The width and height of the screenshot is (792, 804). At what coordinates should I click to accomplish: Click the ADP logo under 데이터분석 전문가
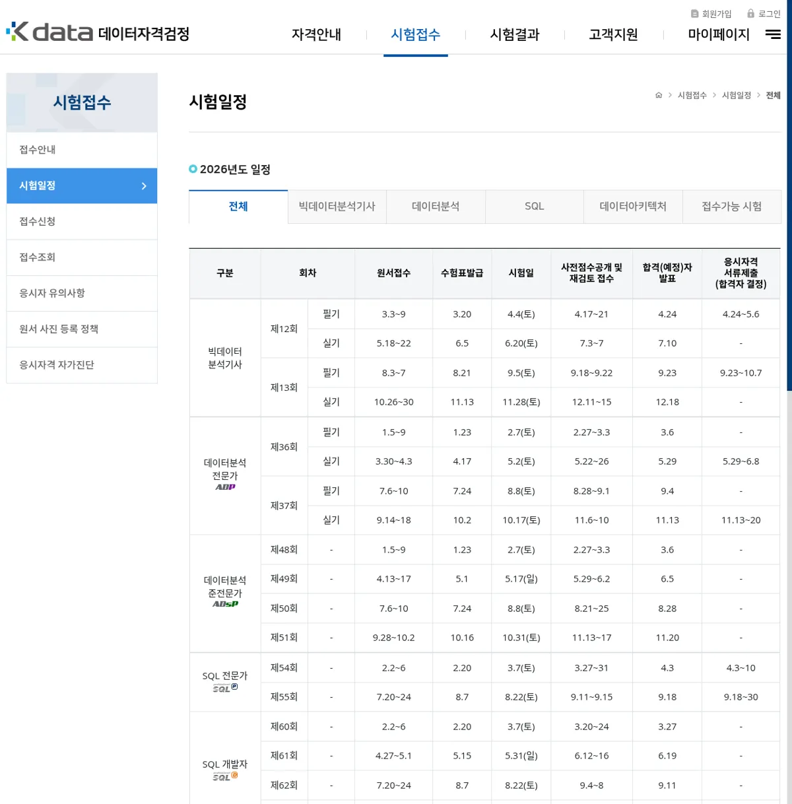coord(225,487)
